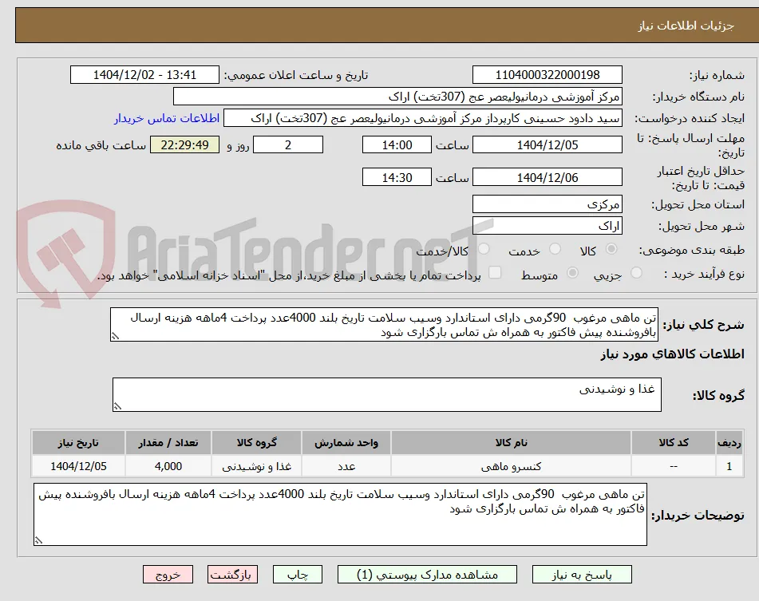759x601 pixels.
Task: Click the days remaining field showing 2
Action: click(x=288, y=144)
